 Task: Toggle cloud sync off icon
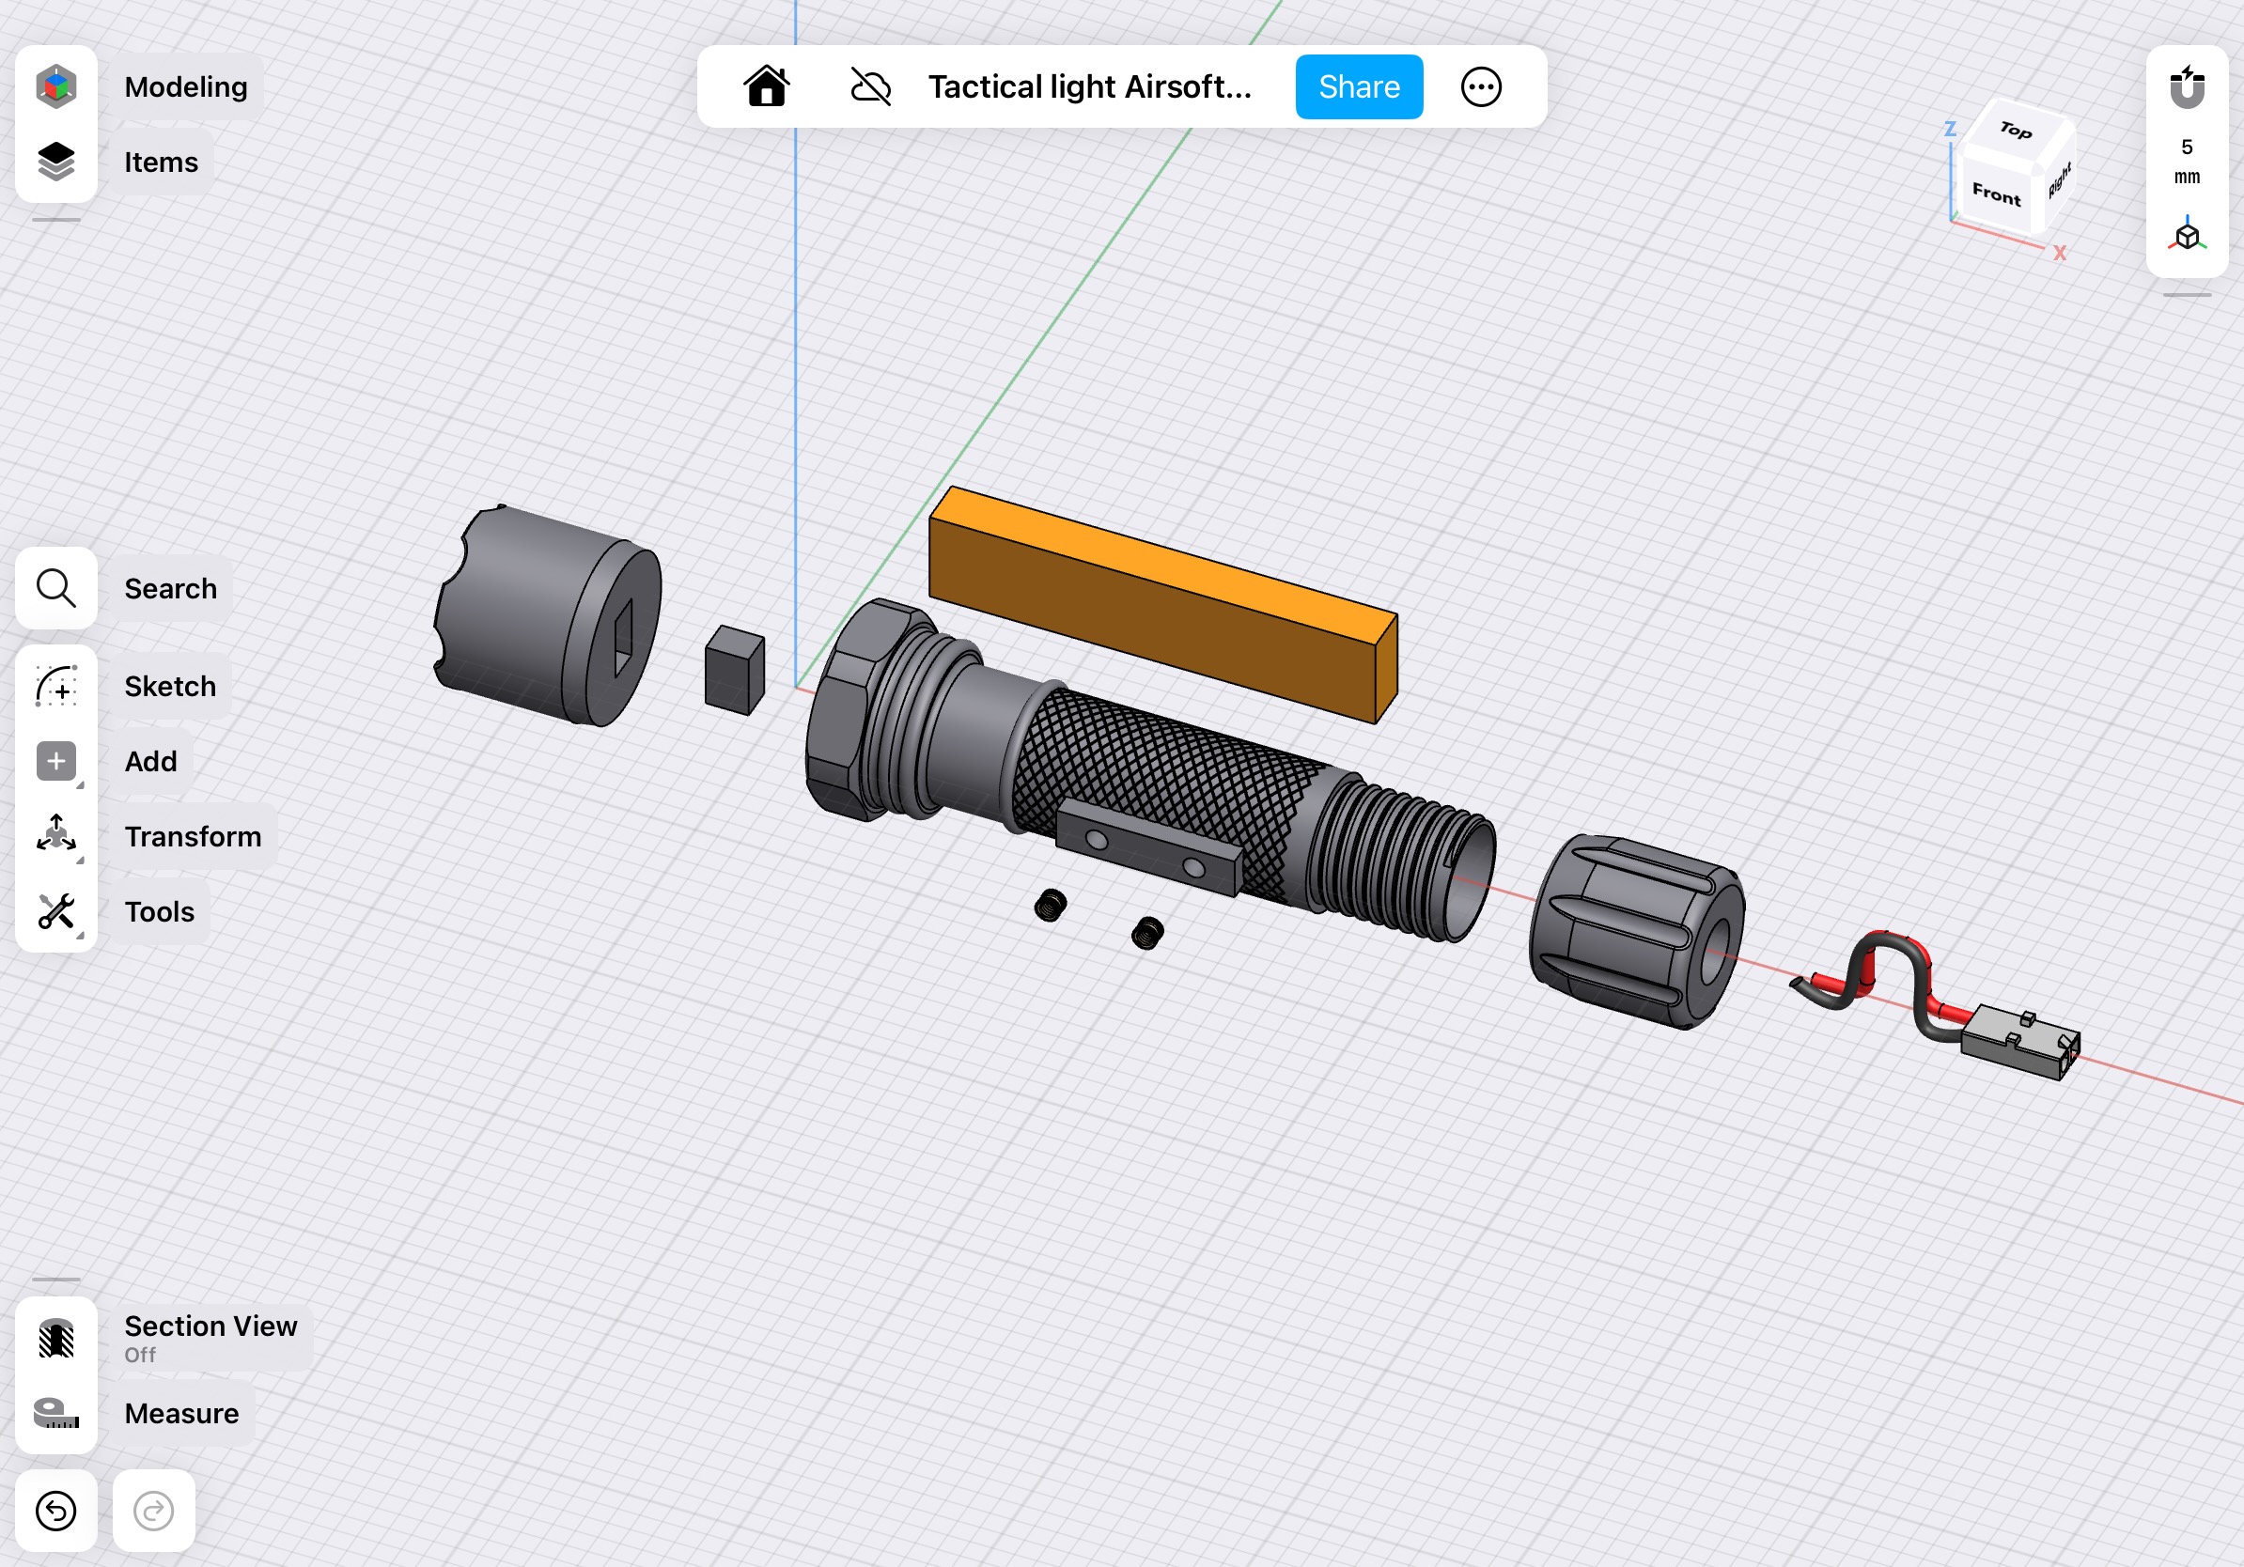click(870, 87)
